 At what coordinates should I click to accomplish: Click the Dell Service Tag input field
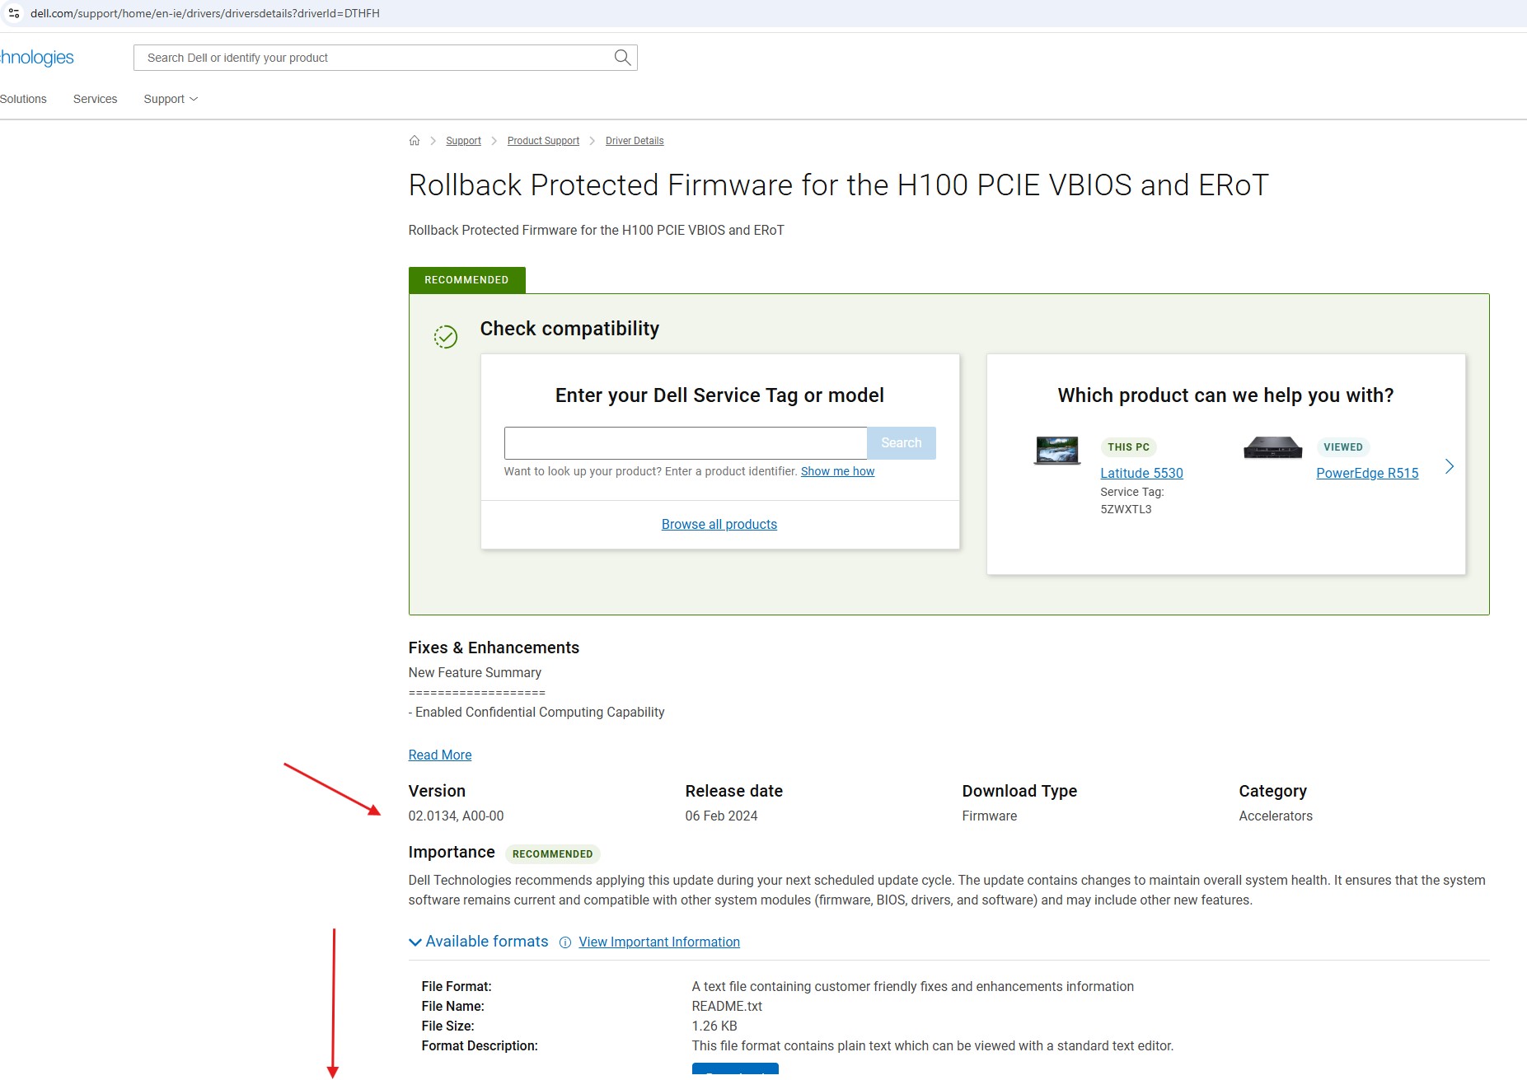pyautogui.click(x=685, y=442)
